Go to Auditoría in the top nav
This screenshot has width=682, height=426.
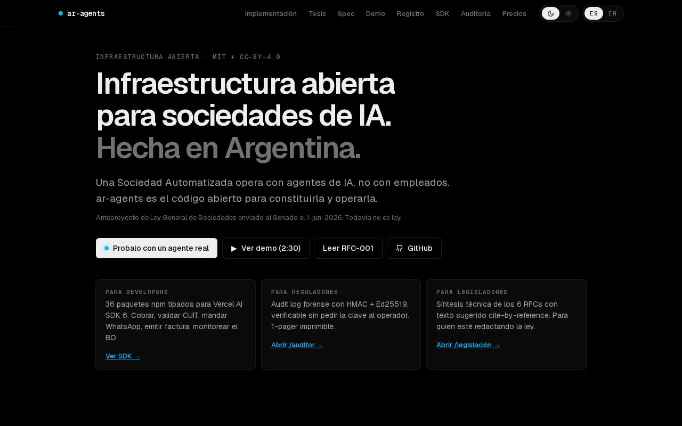(x=476, y=13)
